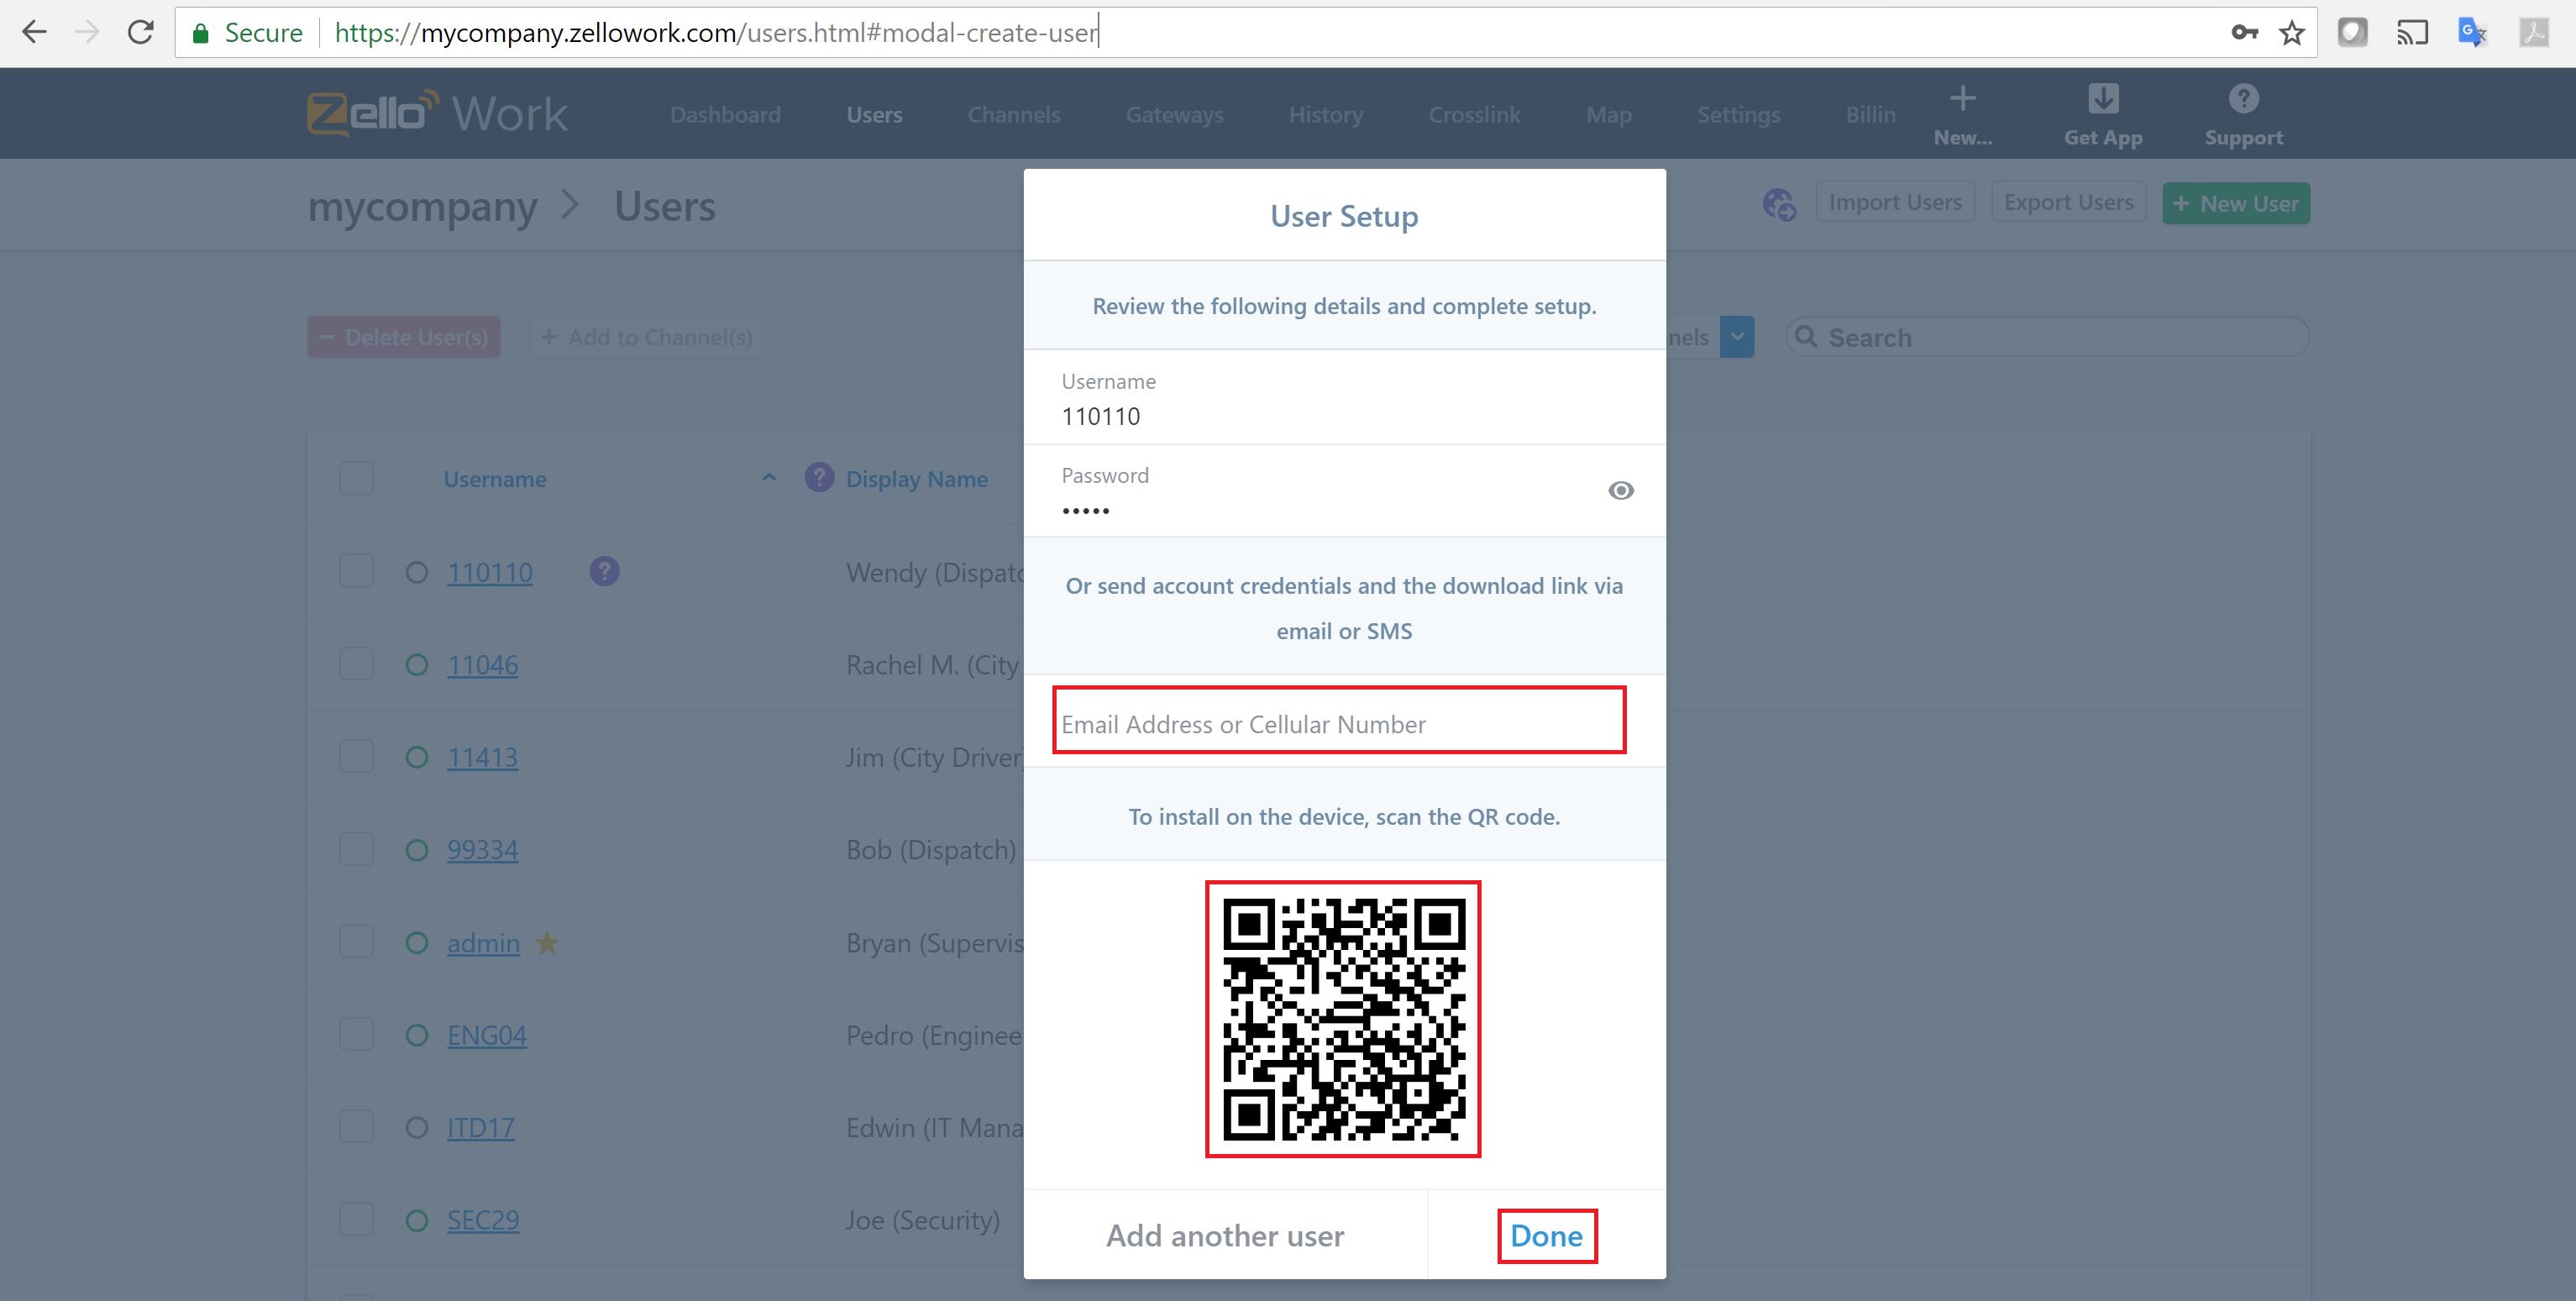2576x1301 pixels.
Task: Open the Support help icon
Action: tap(2243, 98)
